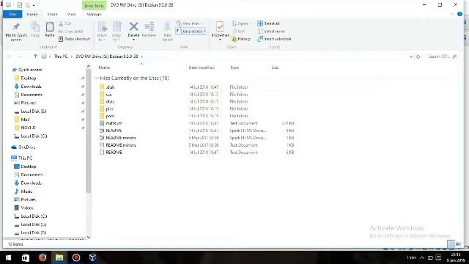The image size is (469, 264).
Task: Open the blue Help question mark
Action: [x=459, y=14]
